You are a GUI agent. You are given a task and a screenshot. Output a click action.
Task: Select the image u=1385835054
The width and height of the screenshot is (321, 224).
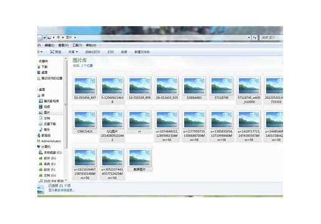click(x=221, y=124)
